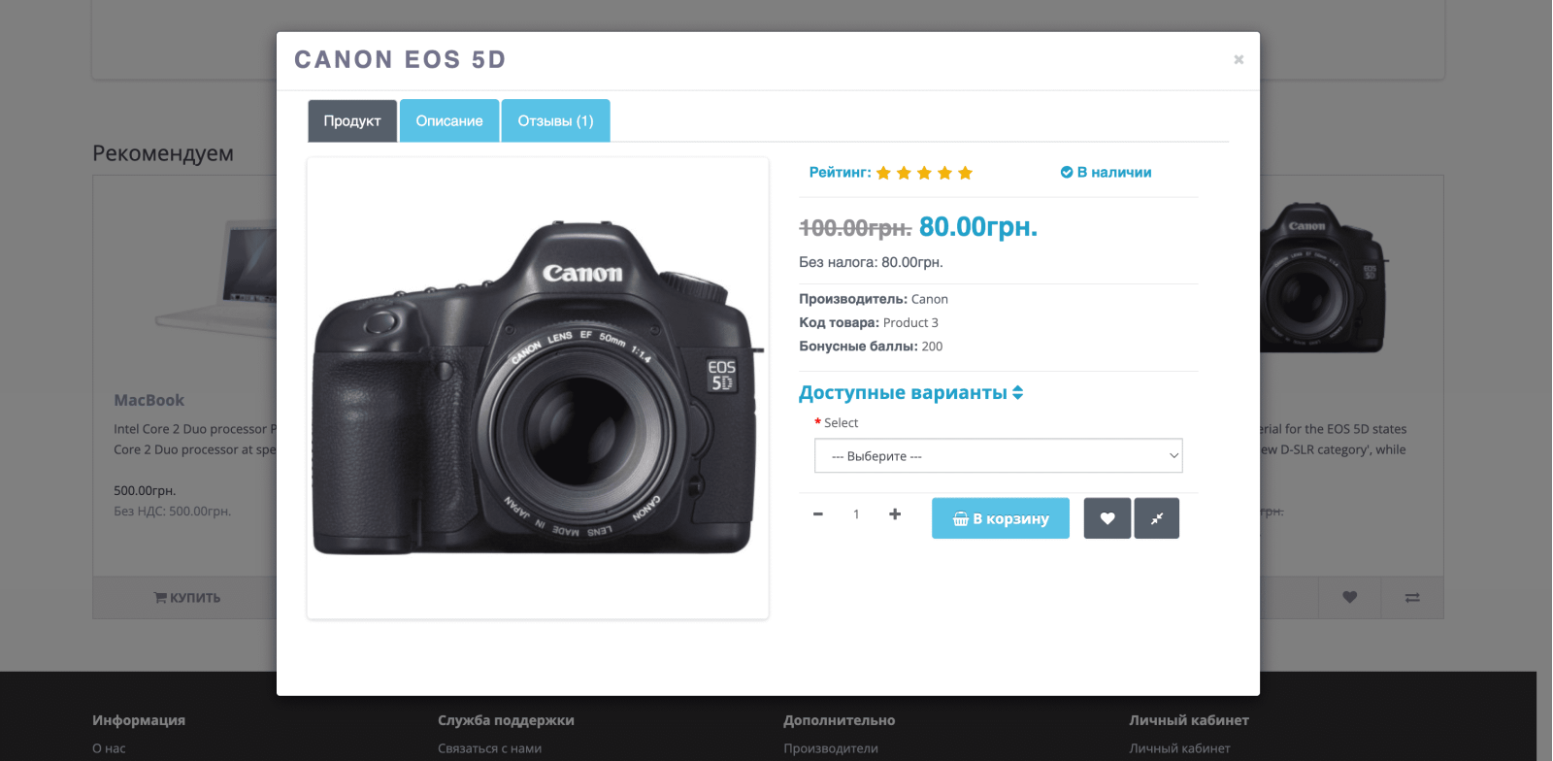Image resolution: width=1553 pixels, height=761 pixels.
Task: Open the Отзывы (1) tab
Action: point(555,120)
